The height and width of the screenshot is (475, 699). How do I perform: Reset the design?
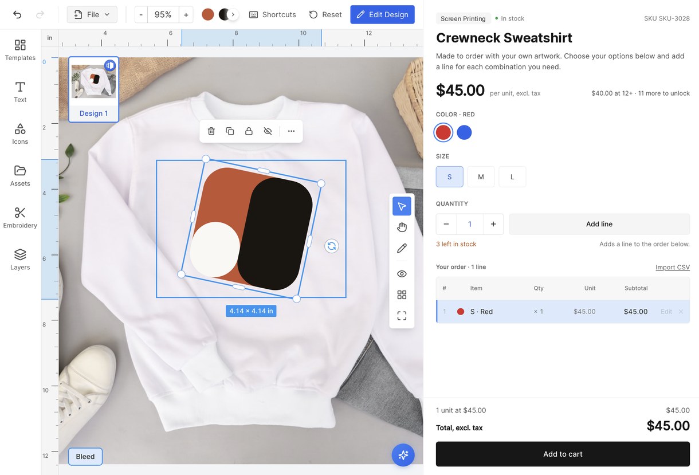click(x=325, y=14)
